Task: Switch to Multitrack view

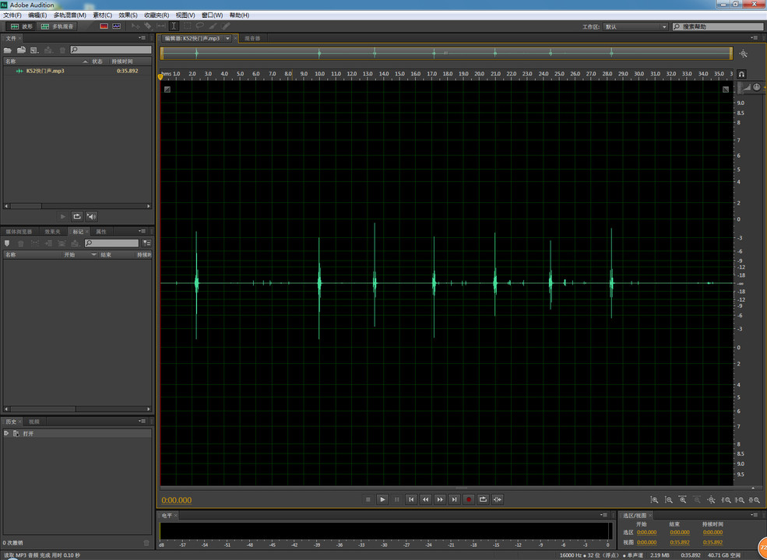Action: 57,26
